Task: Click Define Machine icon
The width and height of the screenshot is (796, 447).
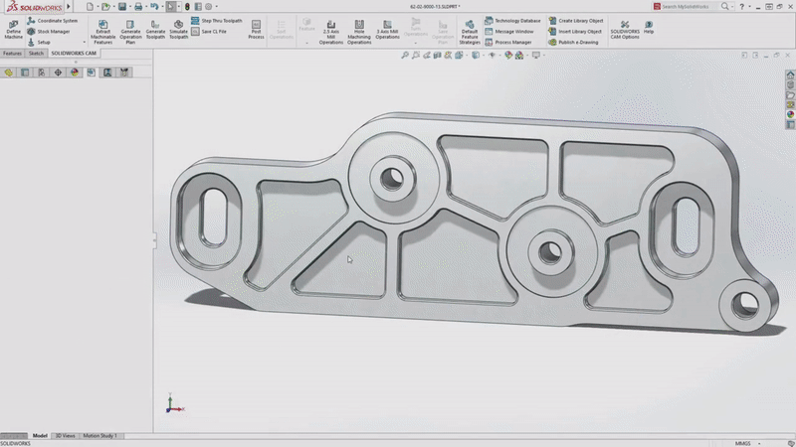Action: (13, 26)
